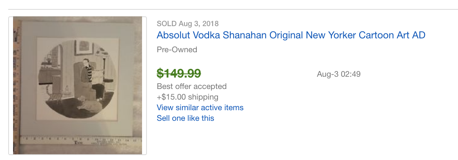Image resolution: width=458 pixels, height=160 pixels.
Task: Click the Best offer accepted text
Action: click(x=191, y=87)
